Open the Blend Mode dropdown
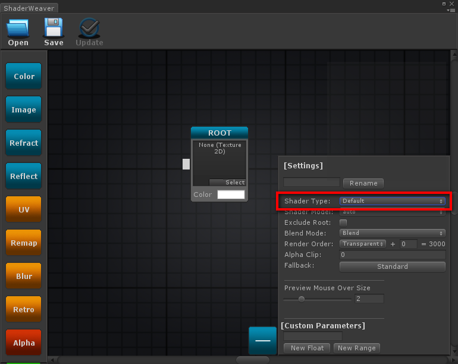 click(x=393, y=233)
